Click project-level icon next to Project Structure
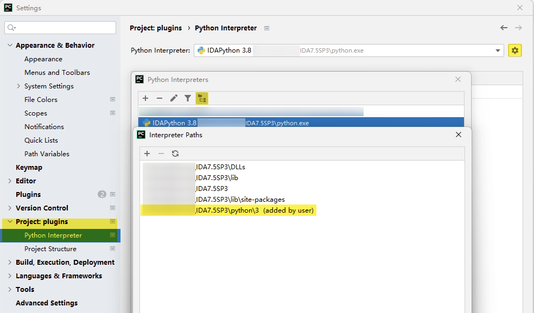 click(112, 248)
